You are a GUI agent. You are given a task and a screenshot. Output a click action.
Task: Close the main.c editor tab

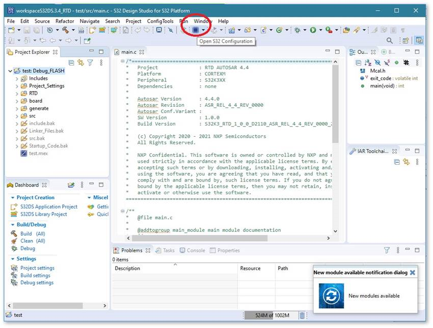pyautogui.click(x=142, y=52)
